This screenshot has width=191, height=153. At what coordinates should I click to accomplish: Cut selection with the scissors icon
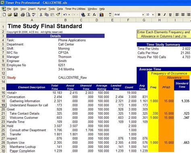41,14
